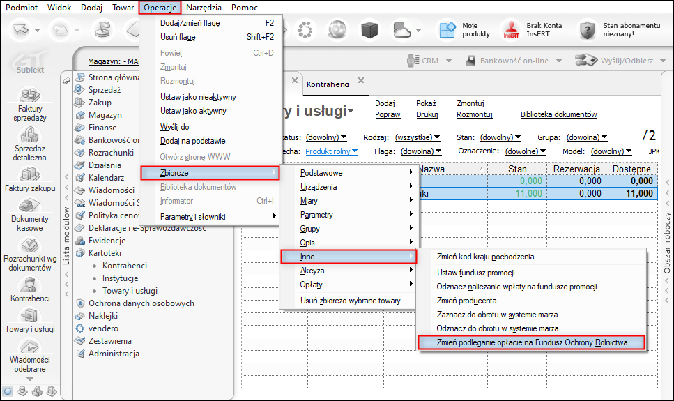Expand dropdown arrow next to cloud icon

click(418, 31)
